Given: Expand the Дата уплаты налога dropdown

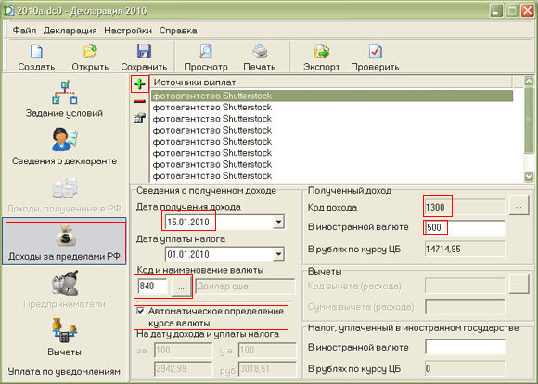Looking at the screenshot, I should click(278, 254).
